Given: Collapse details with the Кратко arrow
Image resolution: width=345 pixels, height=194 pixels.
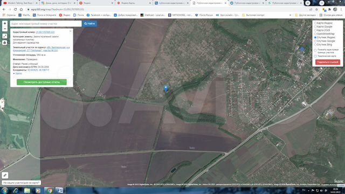Looking at the screenshot, I should click(x=18, y=73).
